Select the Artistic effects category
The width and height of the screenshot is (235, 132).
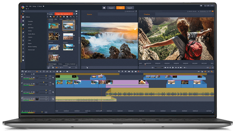(30, 31)
